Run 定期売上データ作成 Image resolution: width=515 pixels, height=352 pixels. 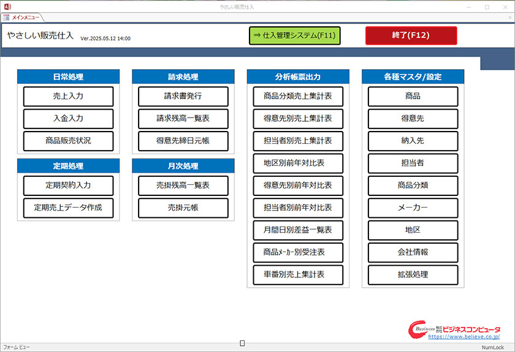(68, 208)
